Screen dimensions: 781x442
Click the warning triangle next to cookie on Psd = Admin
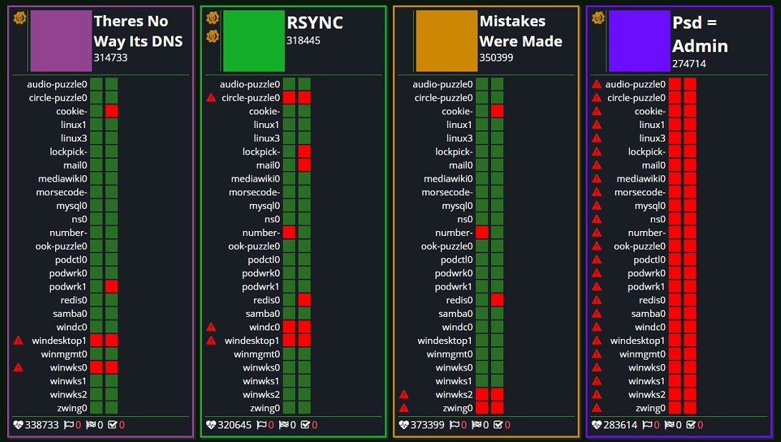point(596,111)
